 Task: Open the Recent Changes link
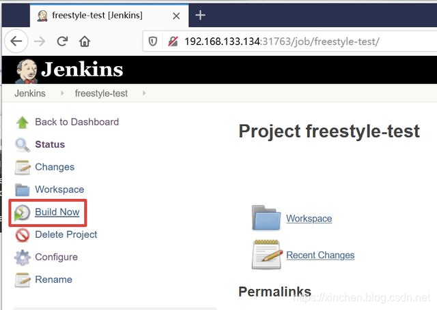320,255
